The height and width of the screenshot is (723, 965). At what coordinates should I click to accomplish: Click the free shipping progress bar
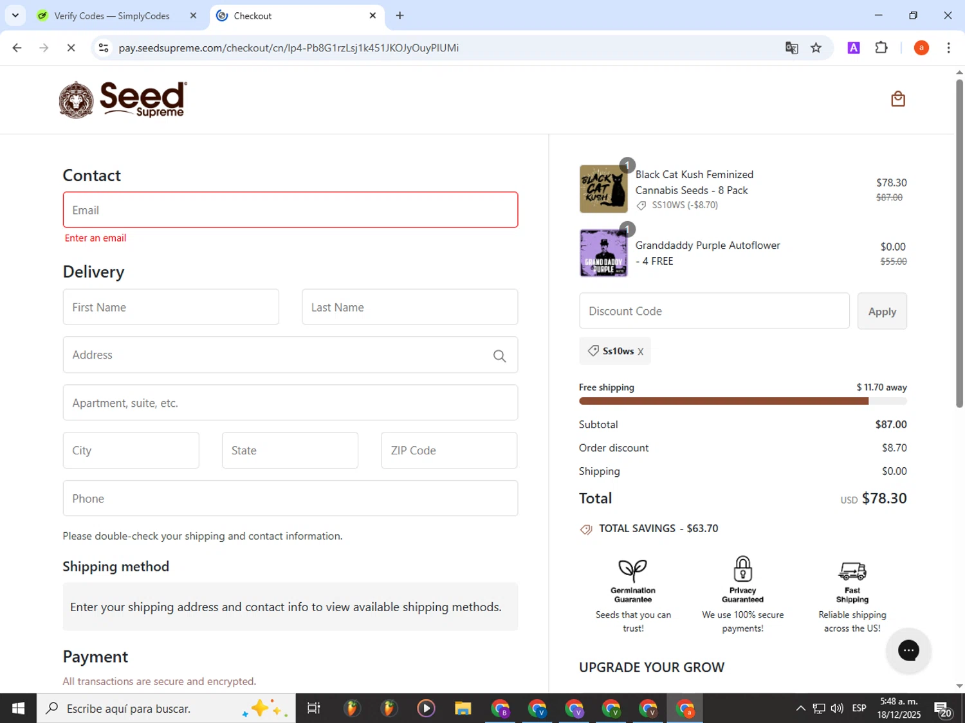pyautogui.click(x=743, y=401)
